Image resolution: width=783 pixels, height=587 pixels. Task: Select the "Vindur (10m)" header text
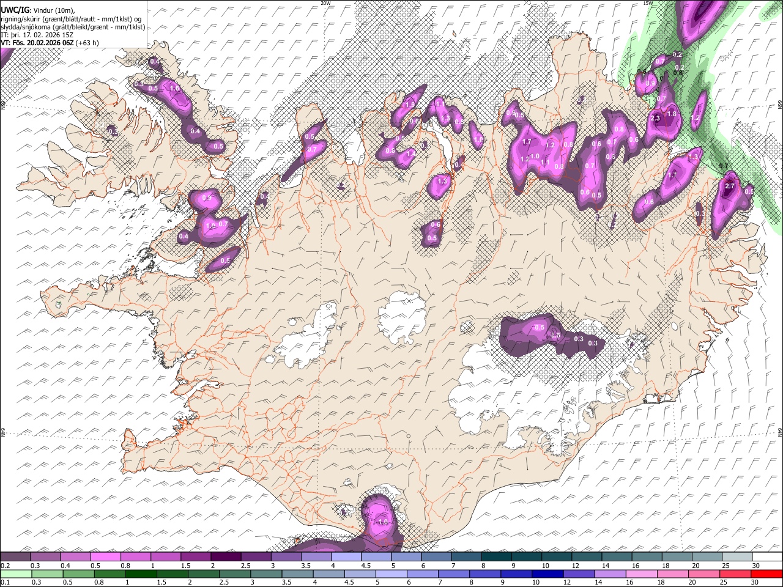click(x=53, y=10)
